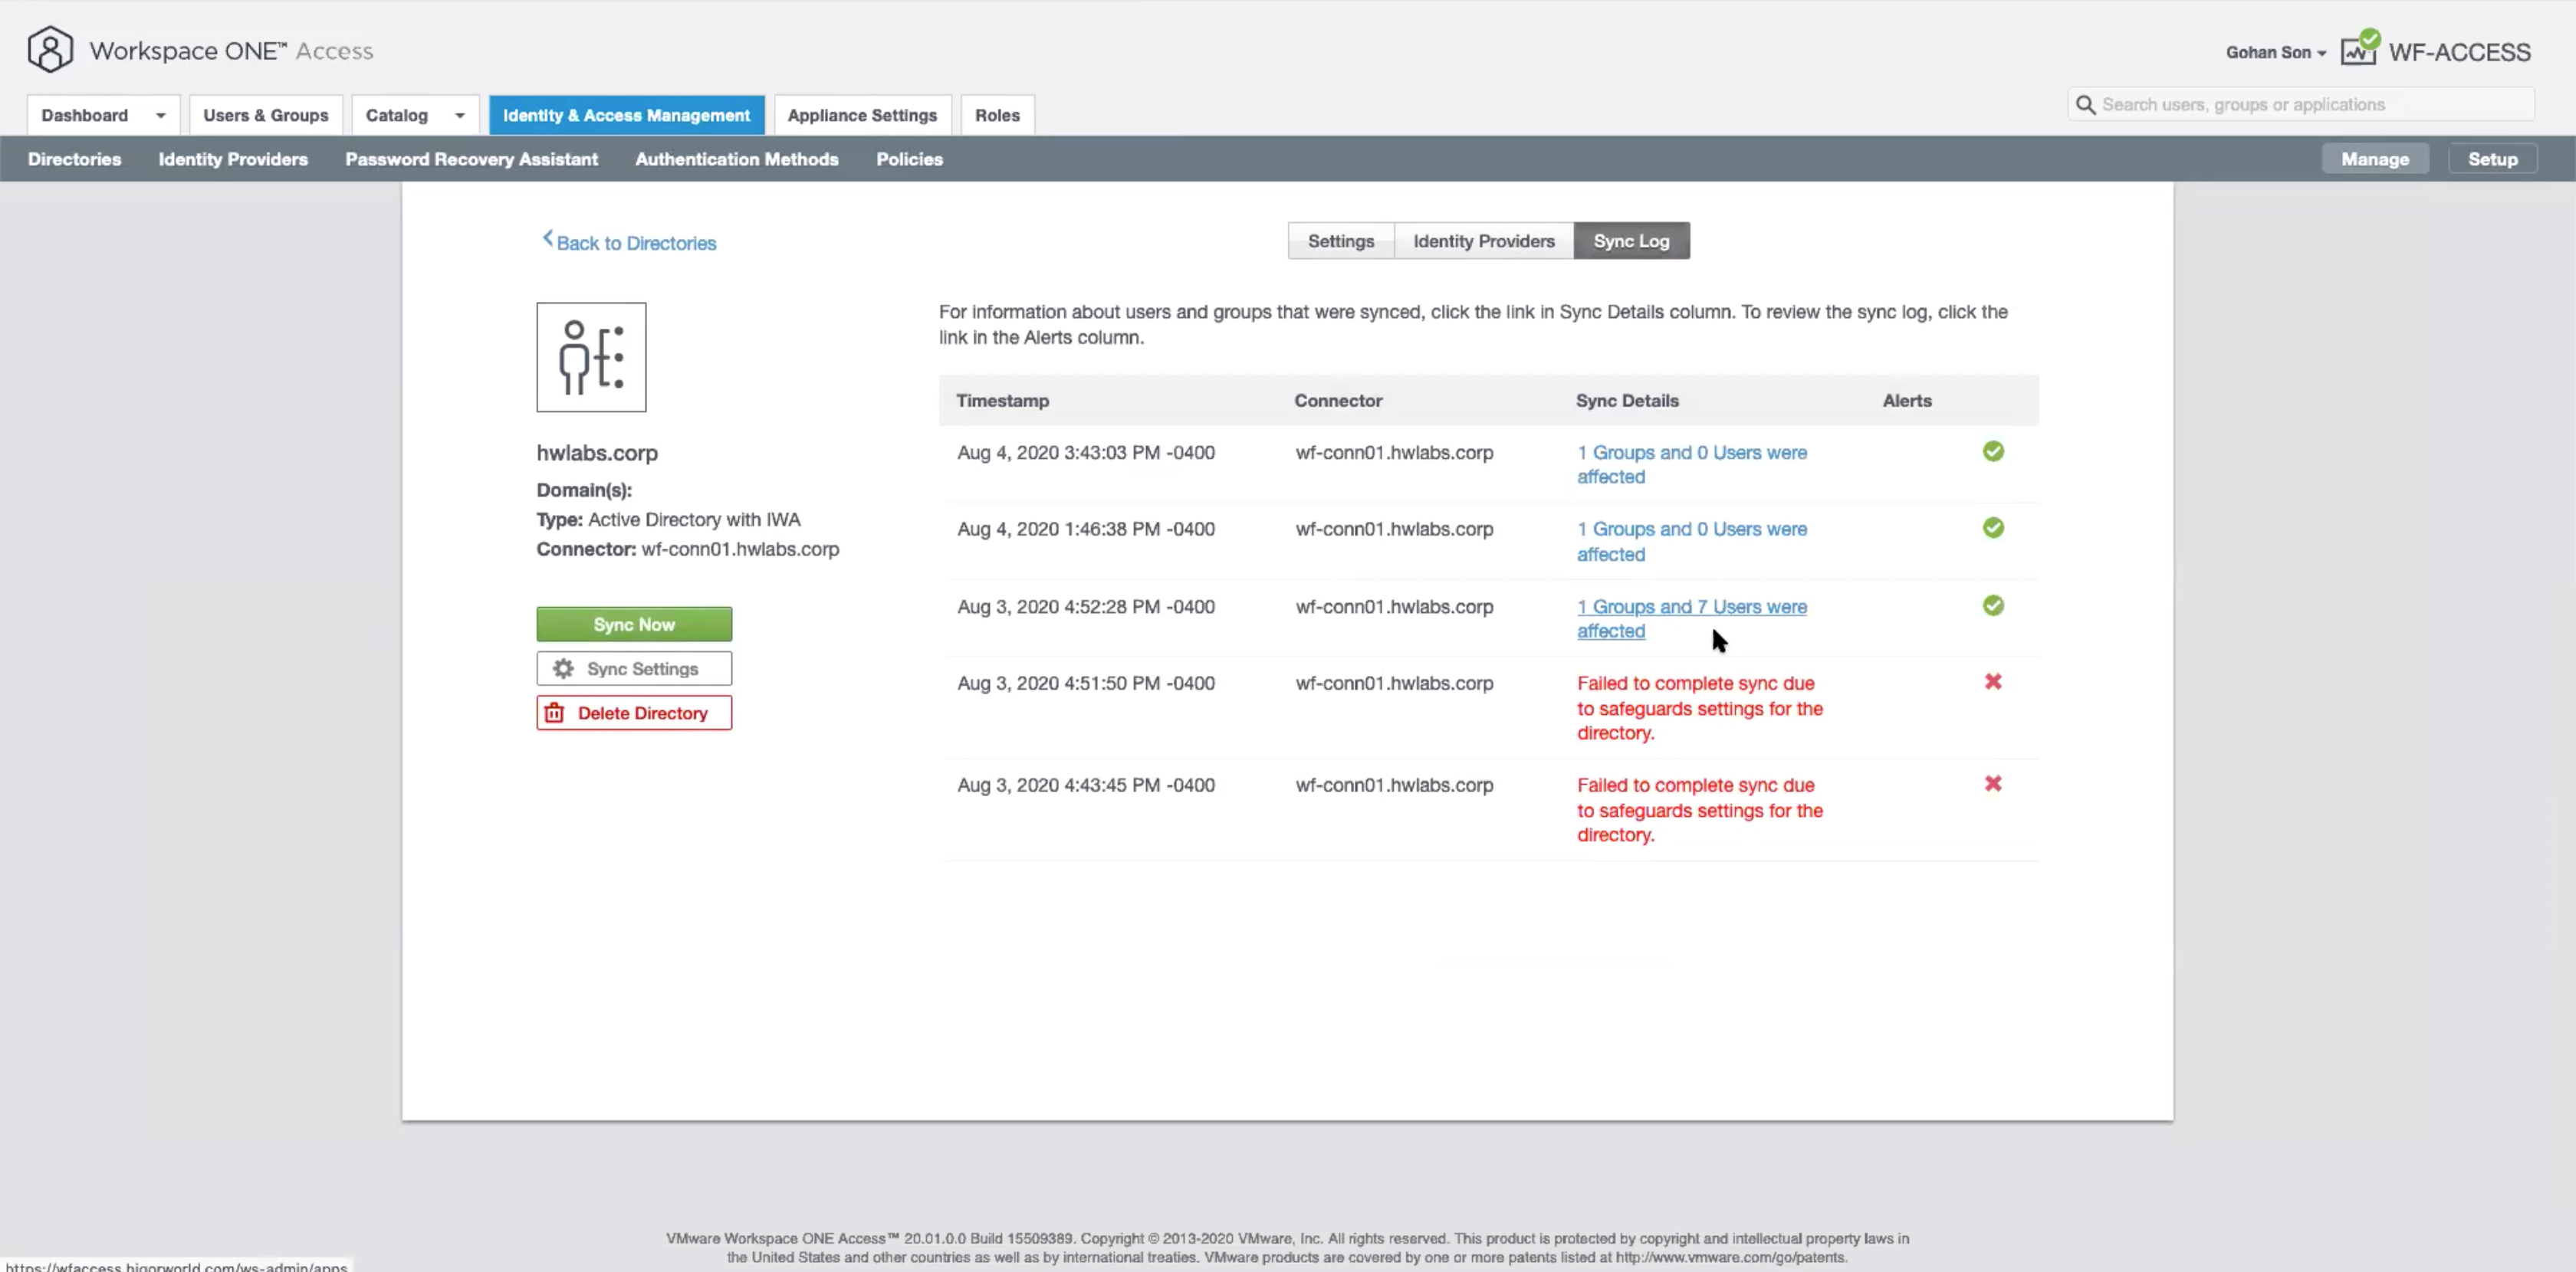This screenshot has height=1272, width=2576.
Task: Click red X alert for 4:43:45 PM sync
Action: click(x=1993, y=783)
